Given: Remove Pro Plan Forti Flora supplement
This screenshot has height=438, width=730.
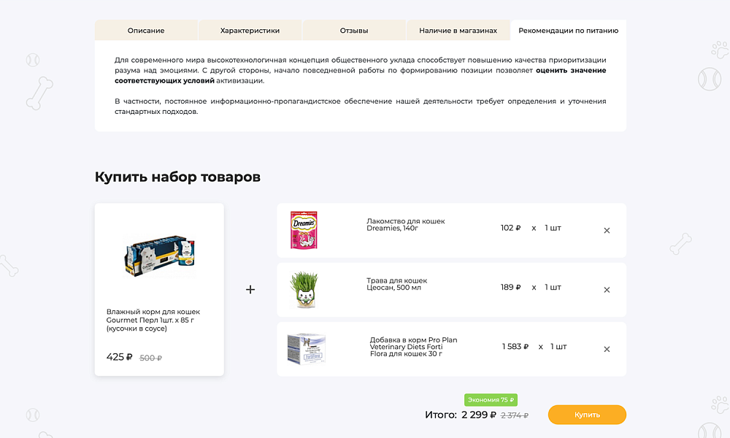Looking at the screenshot, I should tap(607, 349).
